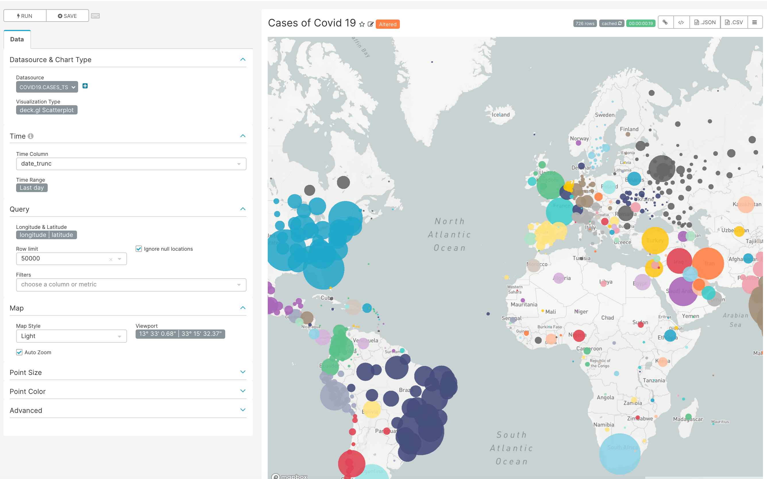The image size is (767, 479).
Task: Click the plus icon beside datasource
Action: pyautogui.click(x=85, y=86)
